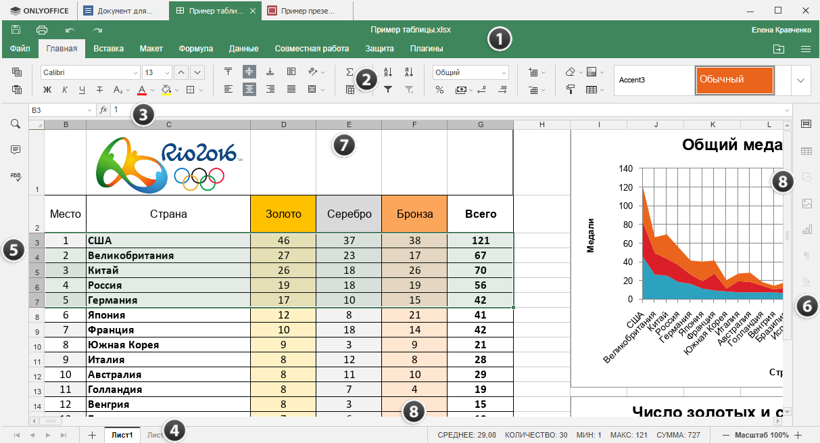Zoom in with the plus button
Viewport: 820px width, 443px height.
coord(798,435)
